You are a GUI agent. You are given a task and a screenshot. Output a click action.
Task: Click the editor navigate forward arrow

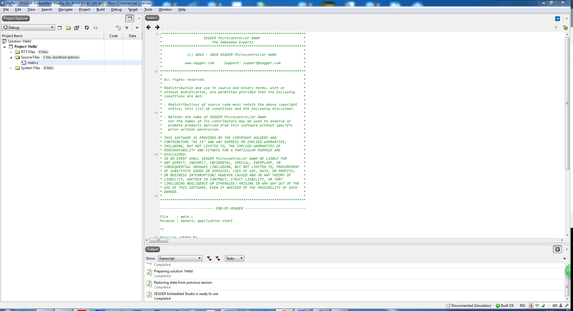point(157,27)
